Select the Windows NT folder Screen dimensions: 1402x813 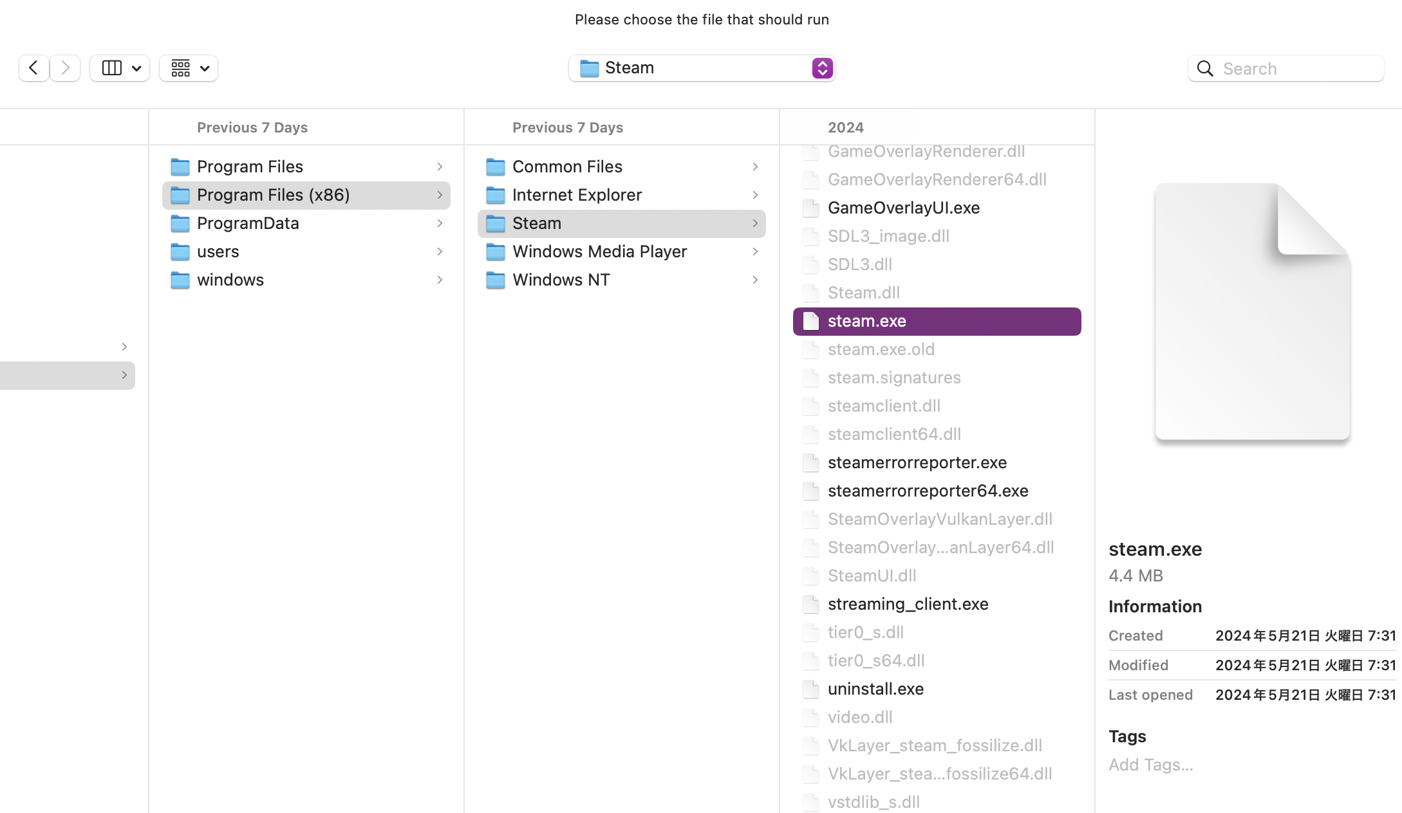click(x=561, y=280)
